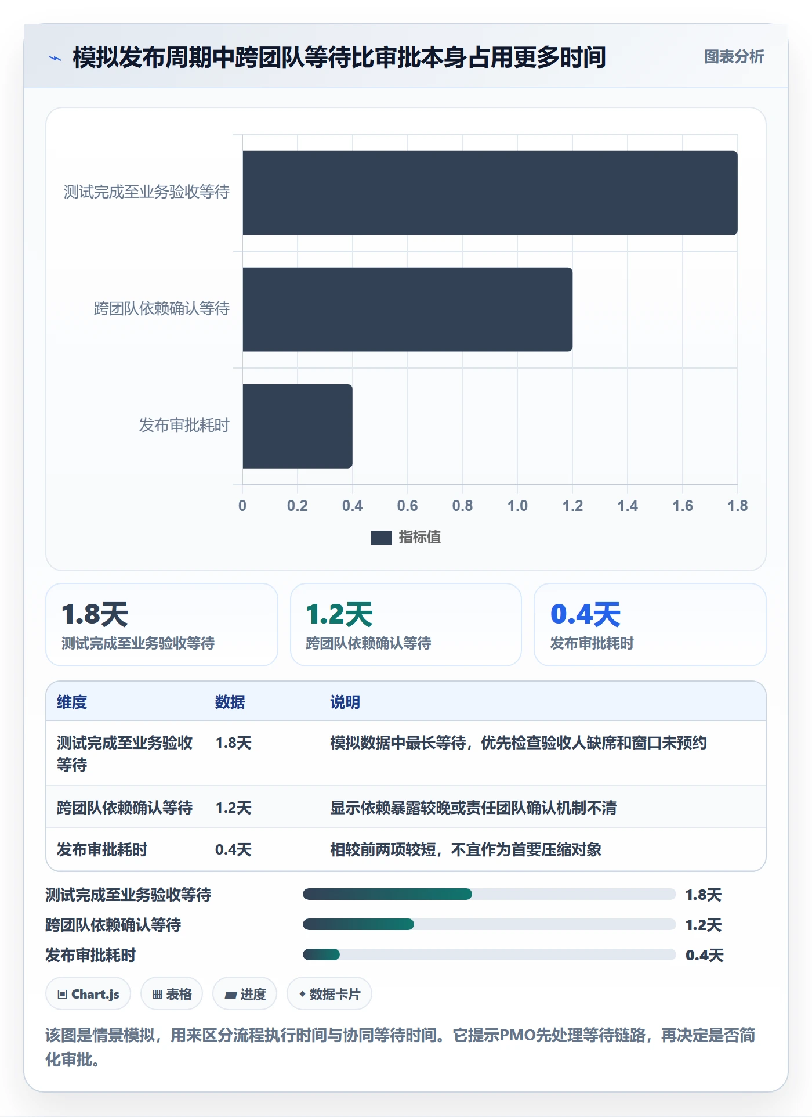The height and width of the screenshot is (1117, 812).
Task: Click the 测试完成至业务验收等待 chart axis label
Action: point(147,192)
